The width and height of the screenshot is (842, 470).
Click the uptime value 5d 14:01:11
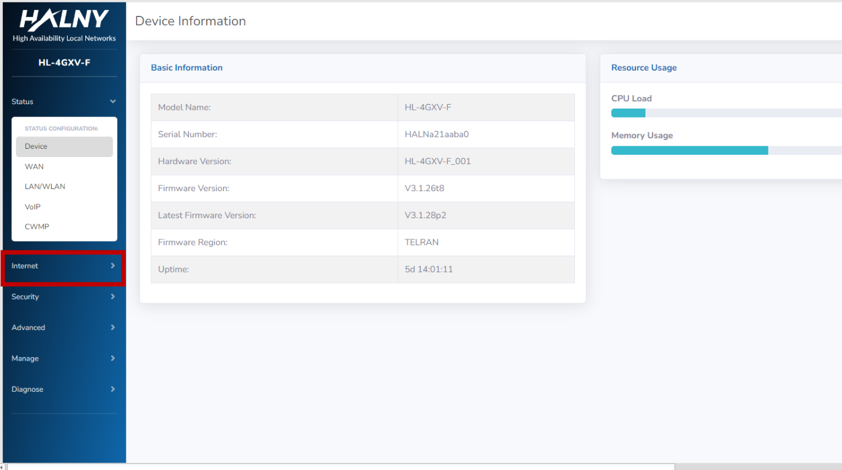(429, 269)
